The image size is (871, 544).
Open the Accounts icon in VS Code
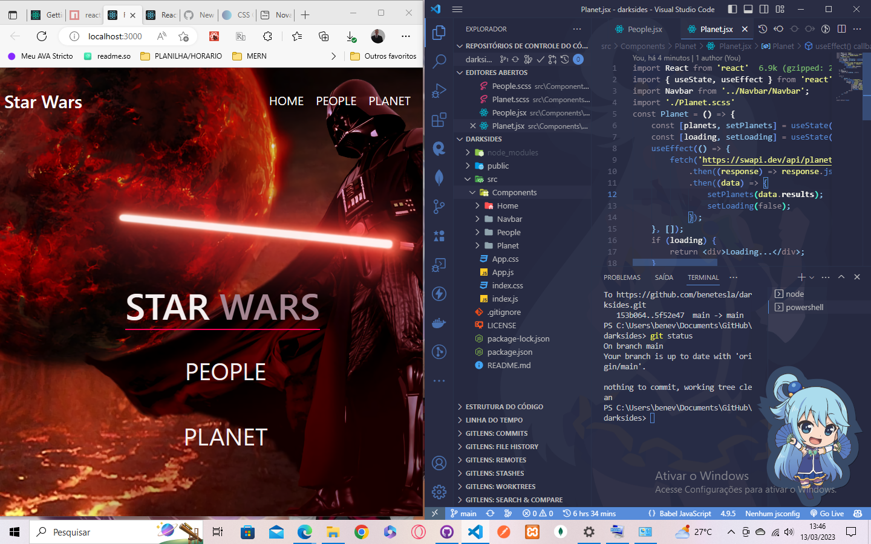click(439, 463)
